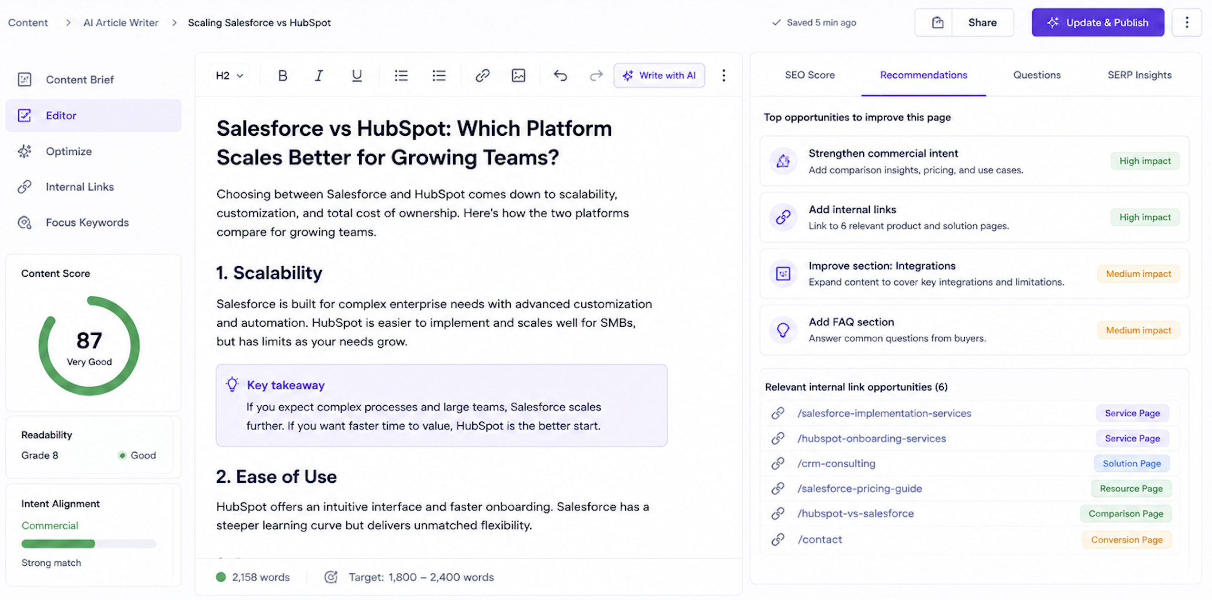Click Medium impact badge on FAQ section
Viewport: 1212px width, 600px height.
[1138, 330]
